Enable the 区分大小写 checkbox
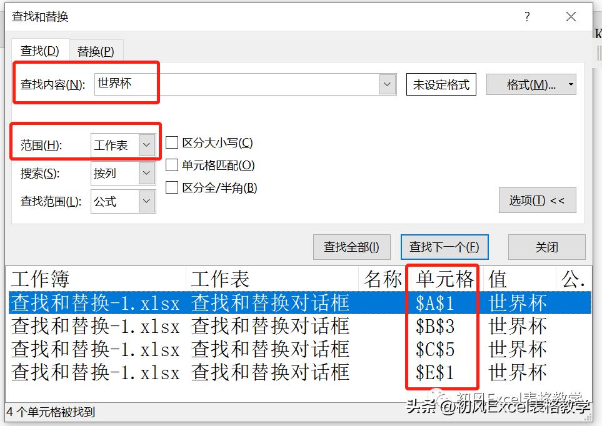The width and height of the screenshot is (602, 426). [x=172, y=142]
